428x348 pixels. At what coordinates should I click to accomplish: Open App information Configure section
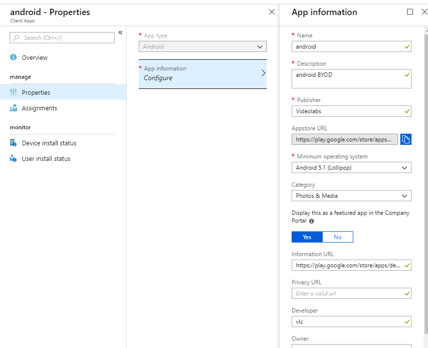[202, 73]
